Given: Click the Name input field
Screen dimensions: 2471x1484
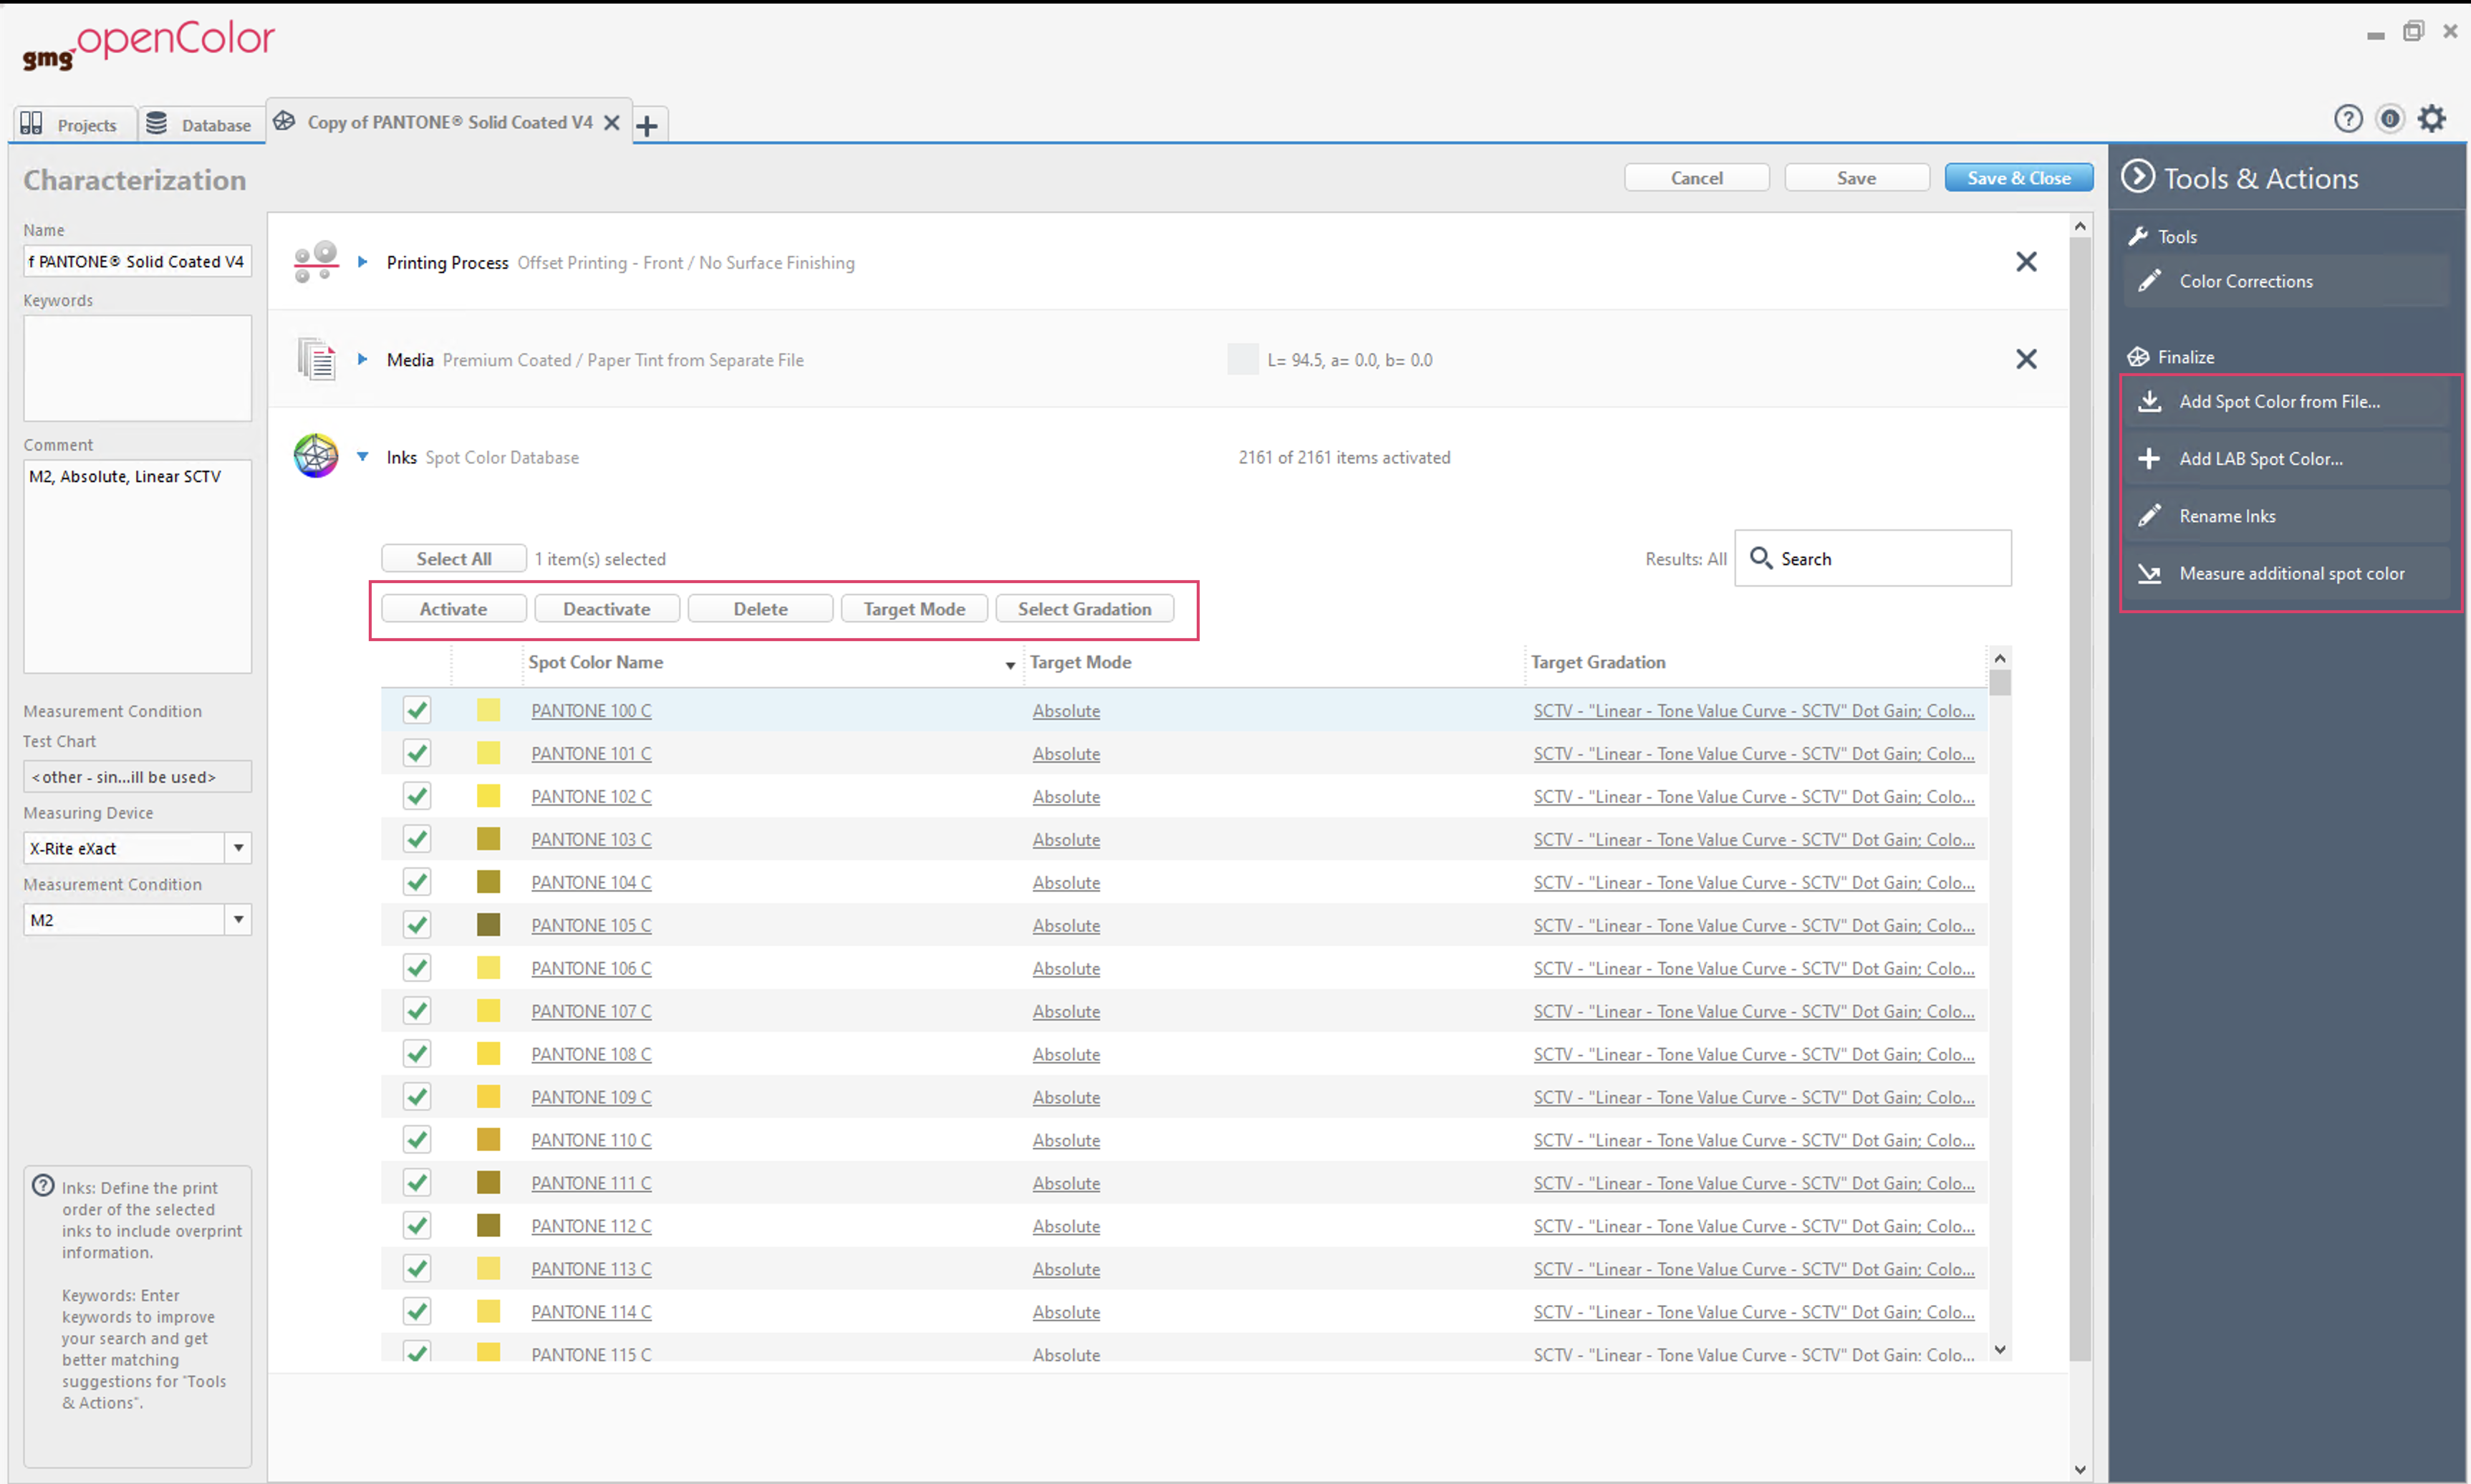Looking at the screenshot, I should coord(137,261).
